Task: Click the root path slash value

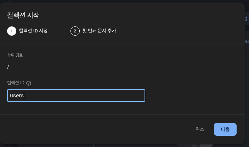Action: [x=8, y=67]
